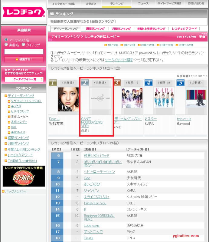Open sidebar レコチョクアワード link
The width and height of the screenshot is (209, 242).
20,155
